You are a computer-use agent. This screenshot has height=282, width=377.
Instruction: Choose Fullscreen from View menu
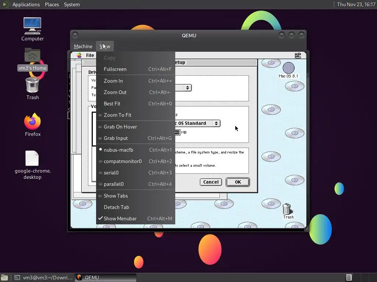135,69
